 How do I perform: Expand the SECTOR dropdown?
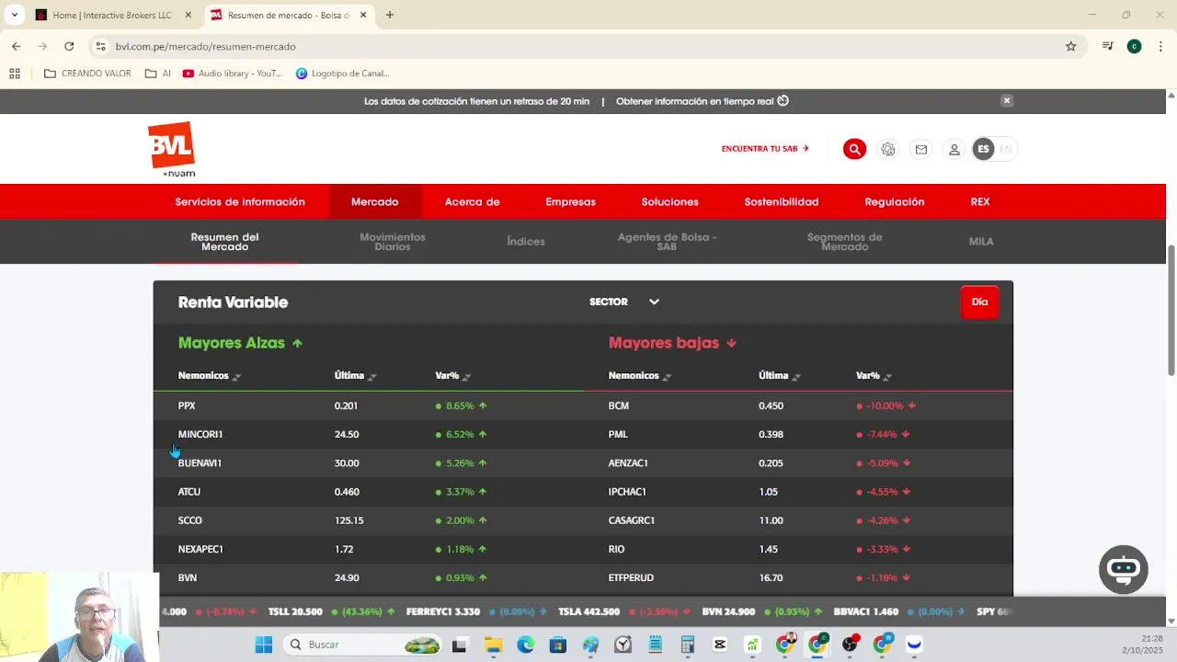pos(624,302)
